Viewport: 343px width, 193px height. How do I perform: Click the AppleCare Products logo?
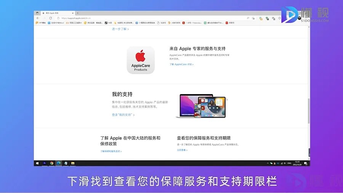pos(141,60)
